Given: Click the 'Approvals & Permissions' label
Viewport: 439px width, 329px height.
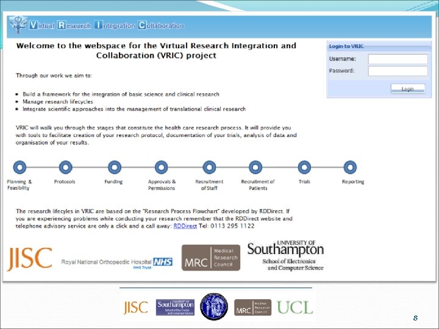Looking at the screenshot, I should 162,185.
